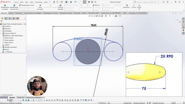Open the Editar menu
This screenshot has height=104, width=185.
click(x=22, y=2)
